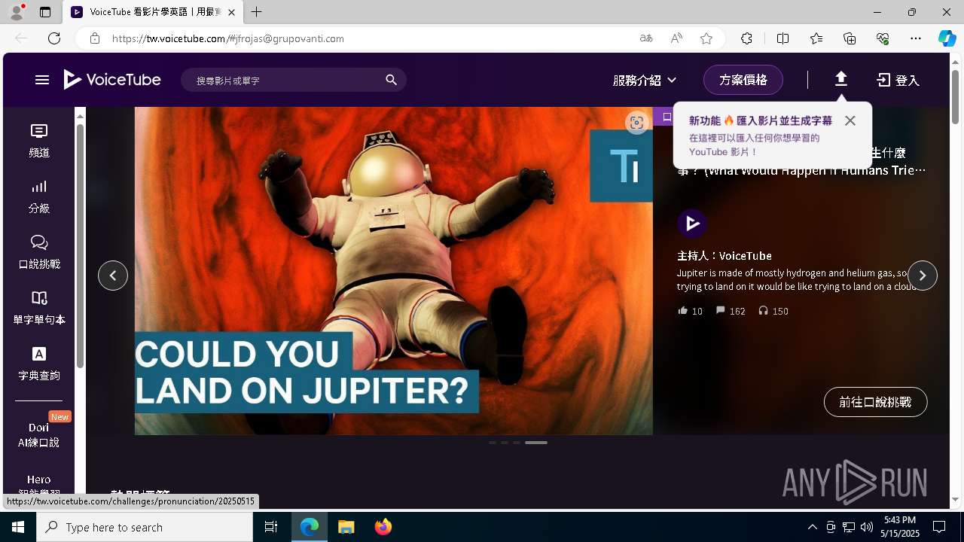Screen dimensions: 964x542
Task: Open the VoiceTube hamburger menu
Action: (42, 80)
